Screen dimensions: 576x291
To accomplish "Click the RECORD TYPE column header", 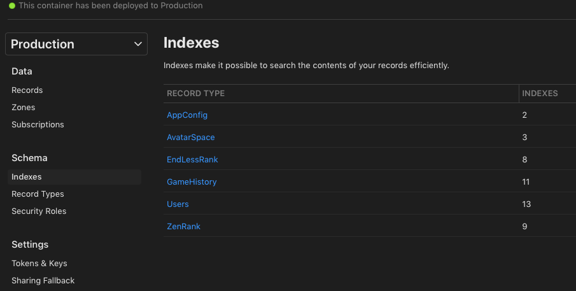I will 196,94.
